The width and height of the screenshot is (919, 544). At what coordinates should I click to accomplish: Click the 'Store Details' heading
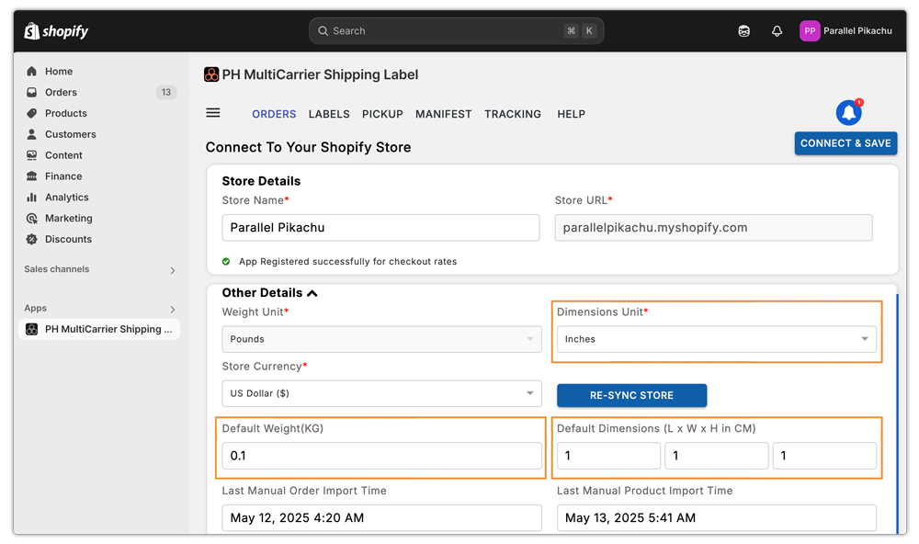[261, 181]
